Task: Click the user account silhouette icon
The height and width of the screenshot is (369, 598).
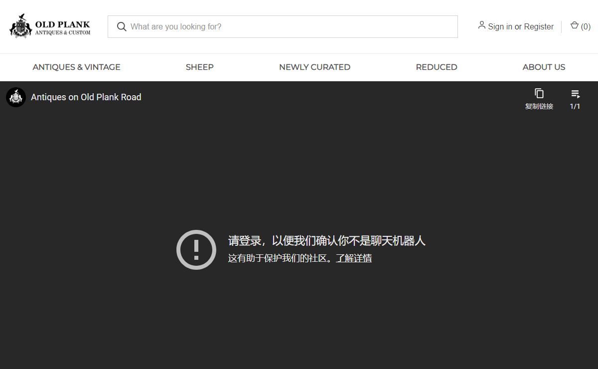Action: click(481, 25)
